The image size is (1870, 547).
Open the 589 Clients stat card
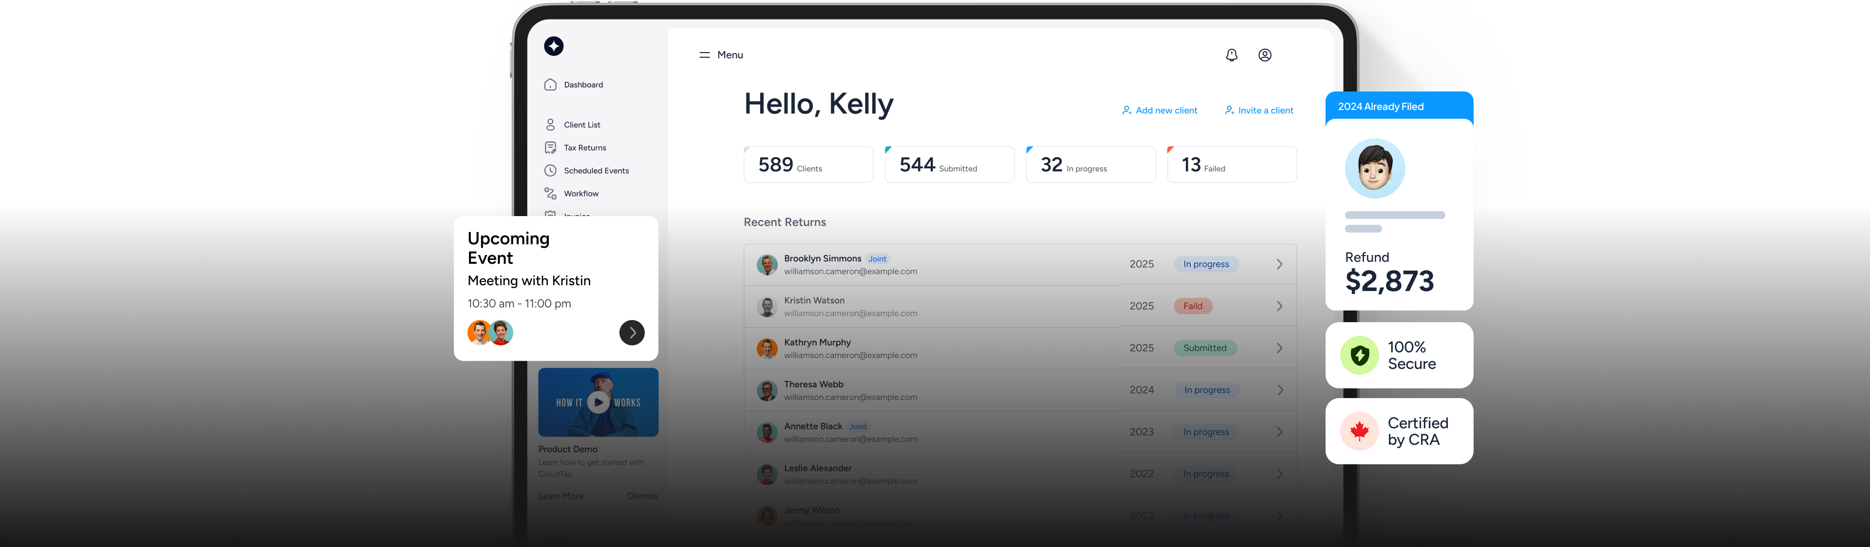pyautogui.click(x=808, y=164)
